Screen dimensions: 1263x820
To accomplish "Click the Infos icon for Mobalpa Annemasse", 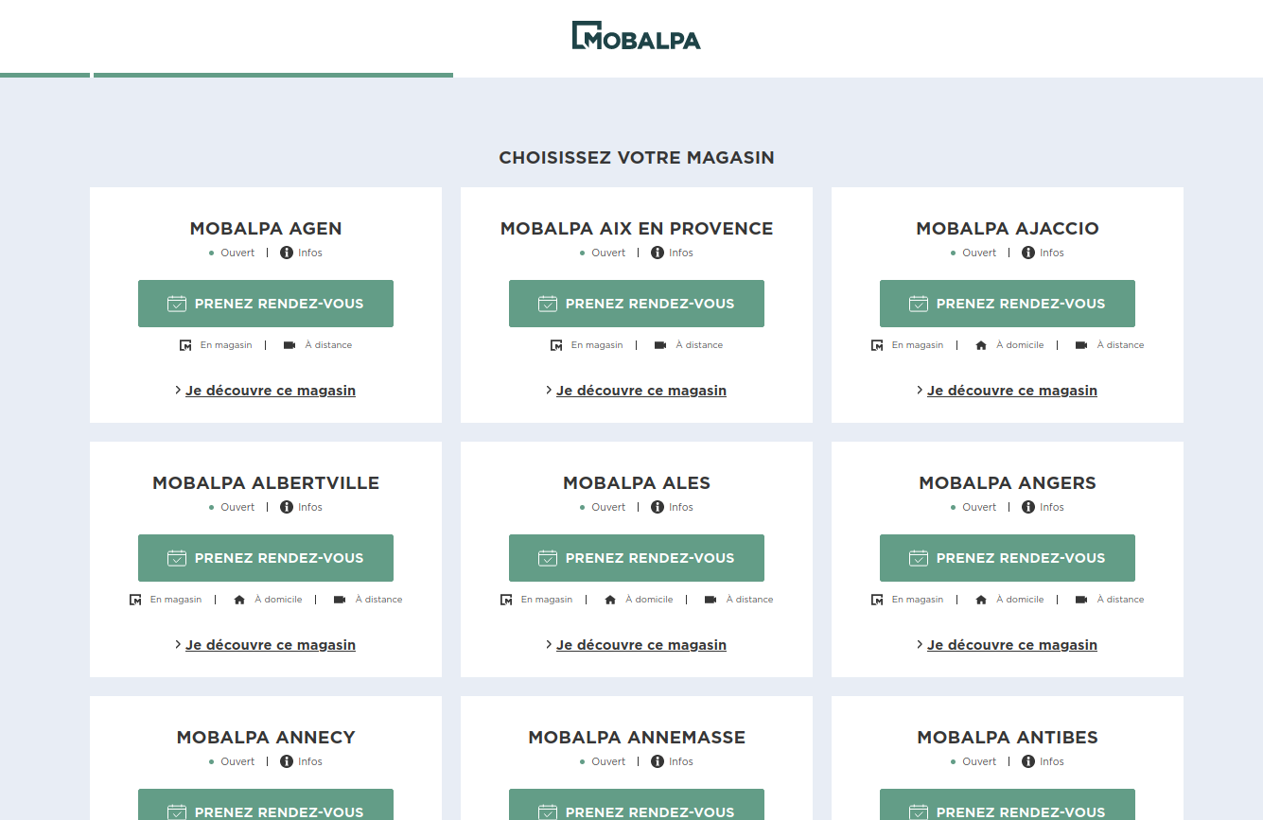I will pyautogui.click(x=658, y=761).
